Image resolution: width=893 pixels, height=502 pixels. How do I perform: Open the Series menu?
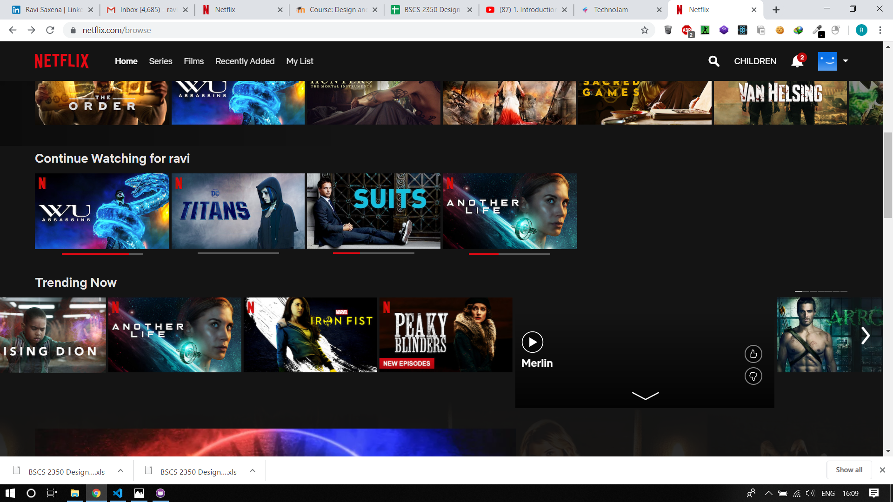pos(160,61)
